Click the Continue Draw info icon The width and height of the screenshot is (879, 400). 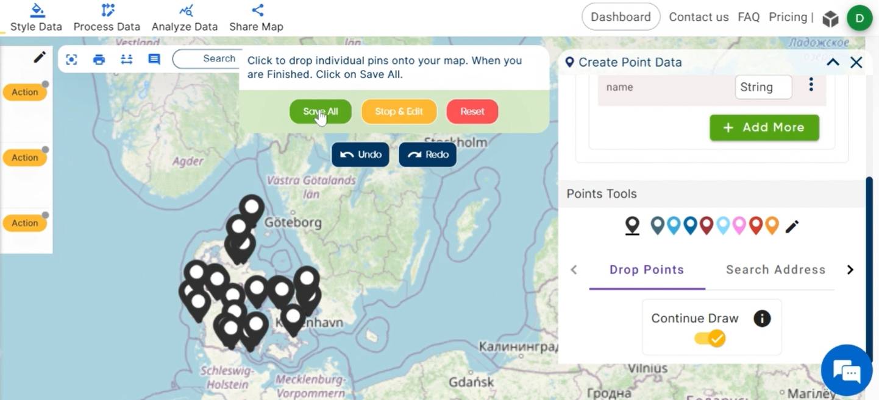(x=762, y=318)
